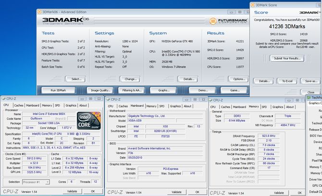Open Image Quality settings in 3DMark06
The height and width of the screenshot is (196, 322).
tap(100, 90)
